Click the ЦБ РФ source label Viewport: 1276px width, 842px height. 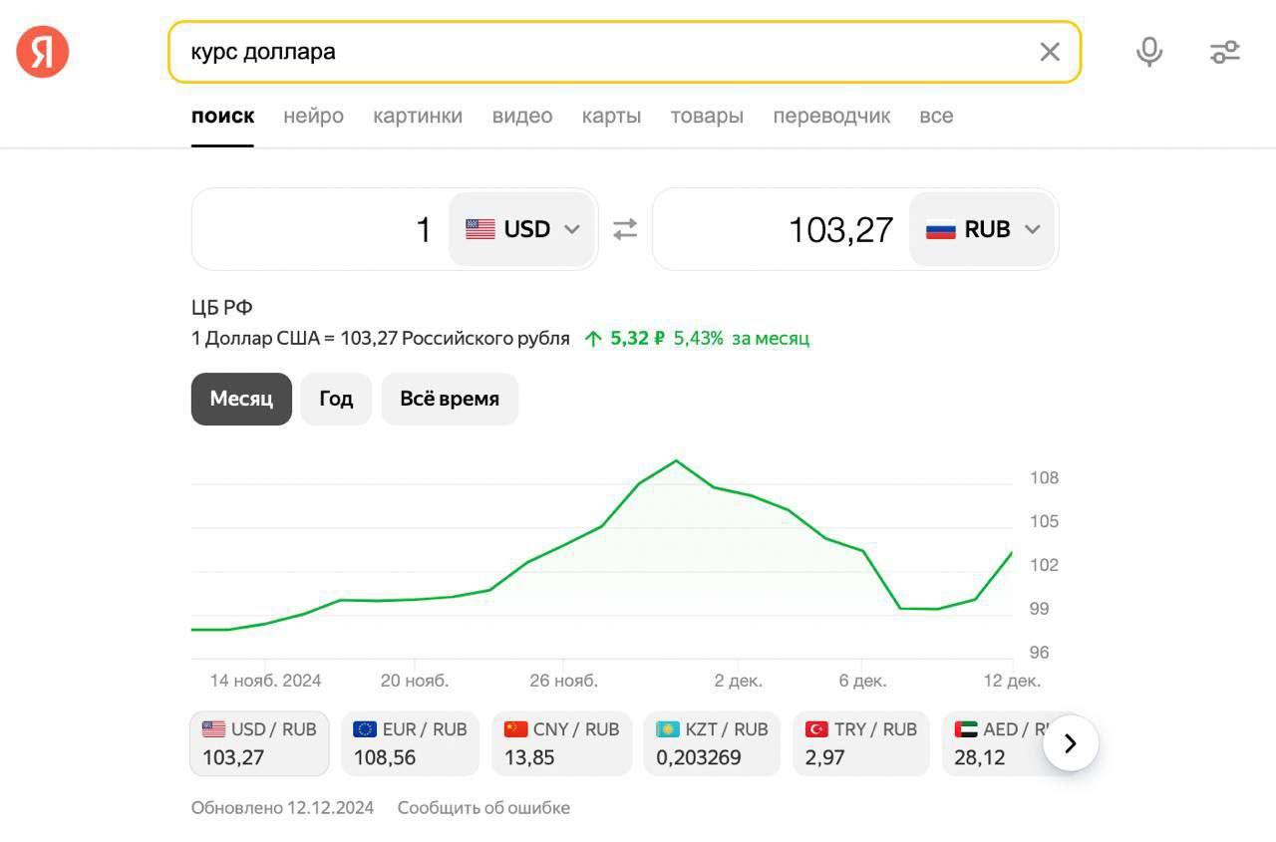tap(222, 308)
